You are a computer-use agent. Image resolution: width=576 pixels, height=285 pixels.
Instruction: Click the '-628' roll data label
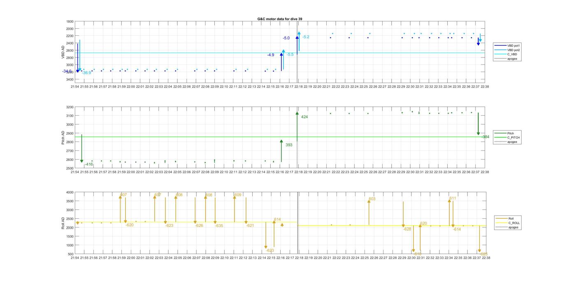pyautogui.click(x=407, y=229)
